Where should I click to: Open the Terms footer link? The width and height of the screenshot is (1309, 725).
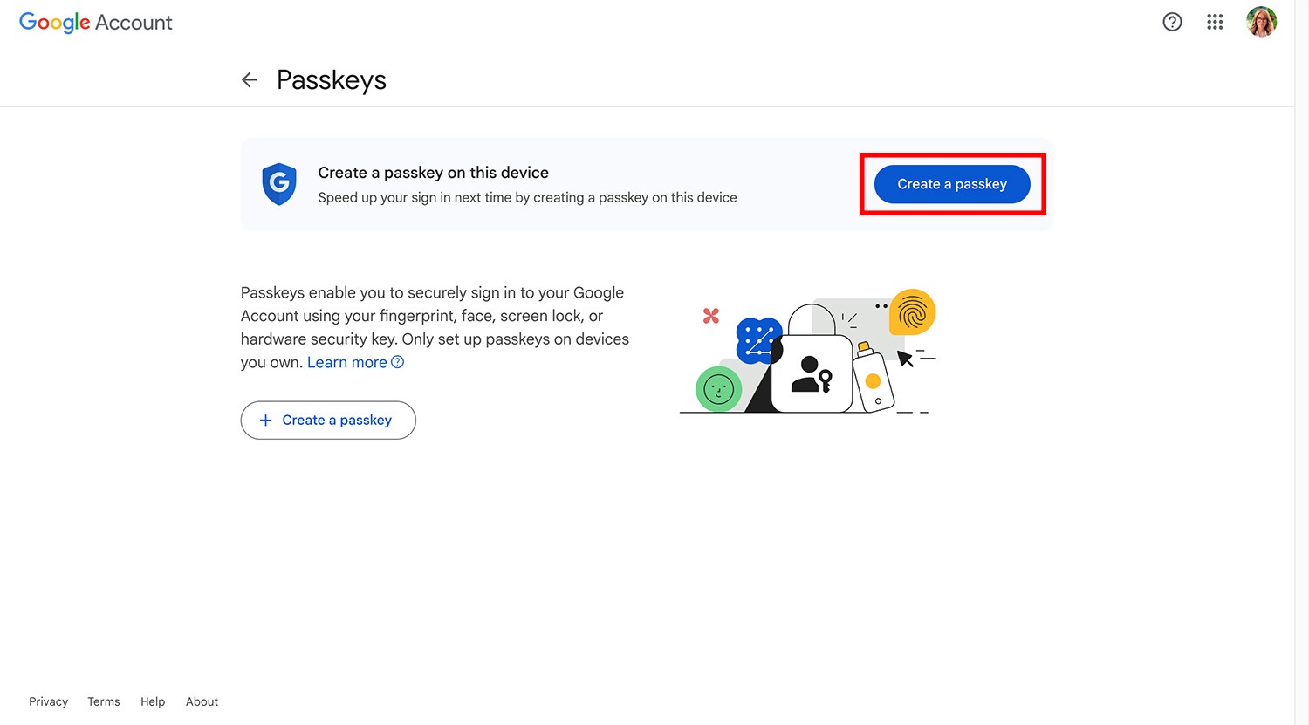coord(104,701)
